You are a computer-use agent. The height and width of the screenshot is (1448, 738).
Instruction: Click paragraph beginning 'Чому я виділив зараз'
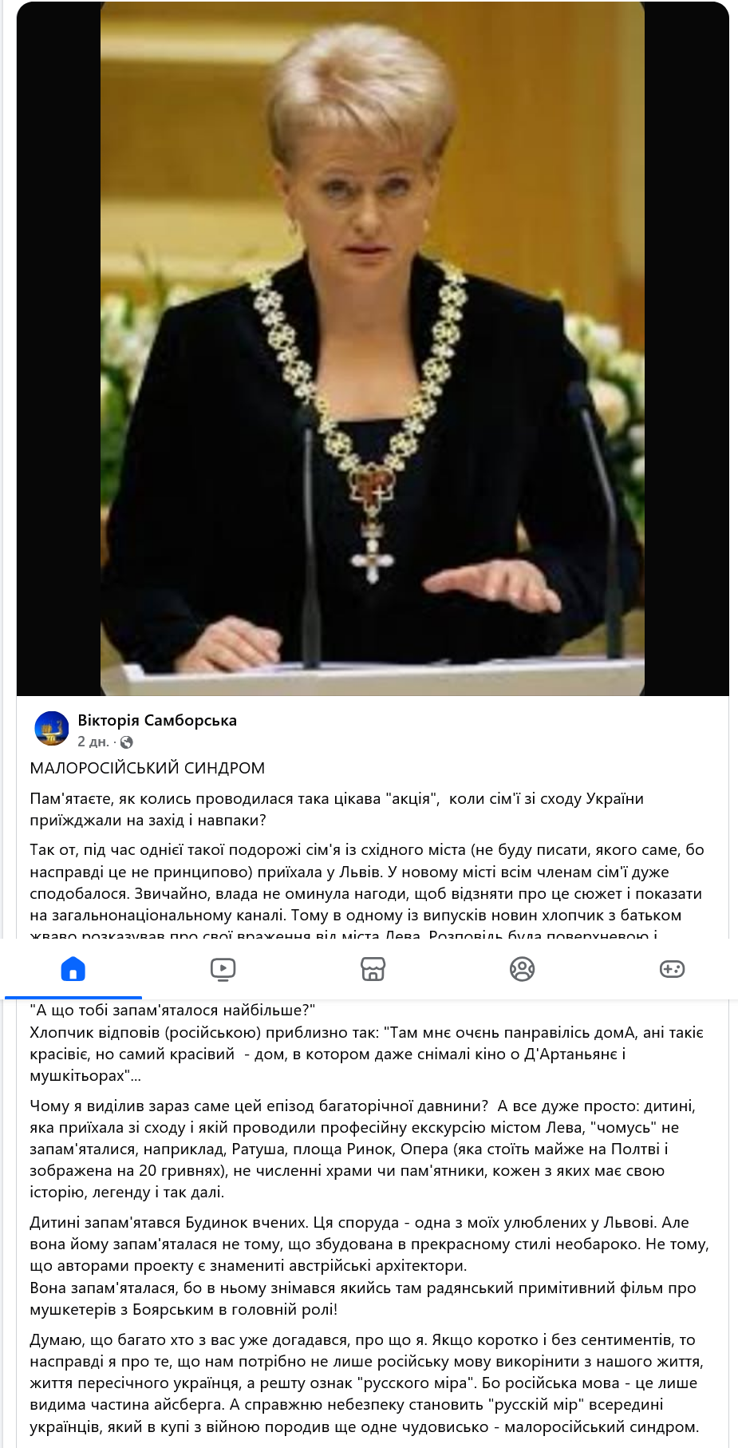(363, 1149)
